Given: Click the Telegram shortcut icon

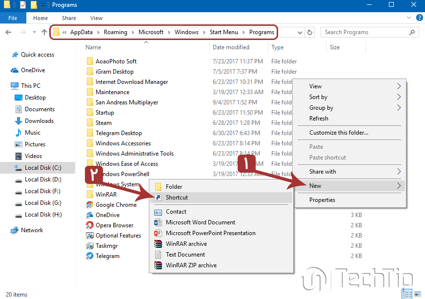Looking at the screenshot, I should coord(89,256).
